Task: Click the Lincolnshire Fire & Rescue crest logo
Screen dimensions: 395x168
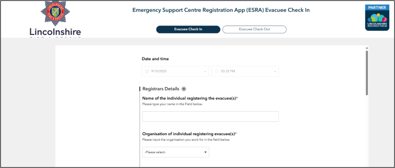Action: (x=56, y=14)
